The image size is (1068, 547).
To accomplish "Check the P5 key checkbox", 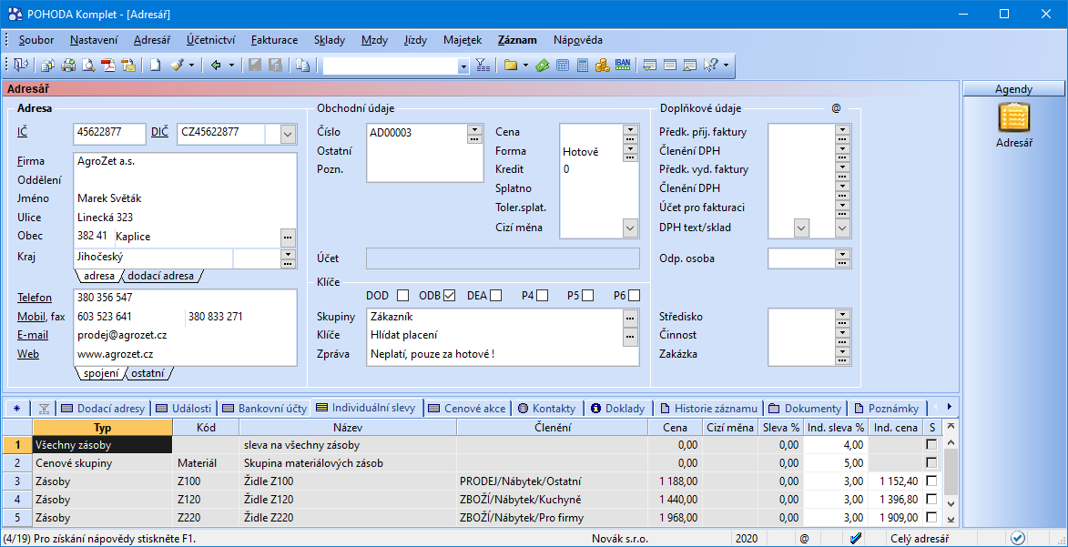I will pos(588,296).
